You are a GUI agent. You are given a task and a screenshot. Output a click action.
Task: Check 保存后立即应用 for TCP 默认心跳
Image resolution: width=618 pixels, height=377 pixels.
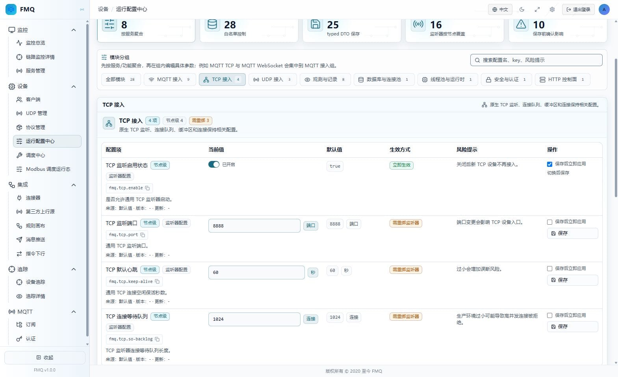pyautogui.click(x=549, y=269)
